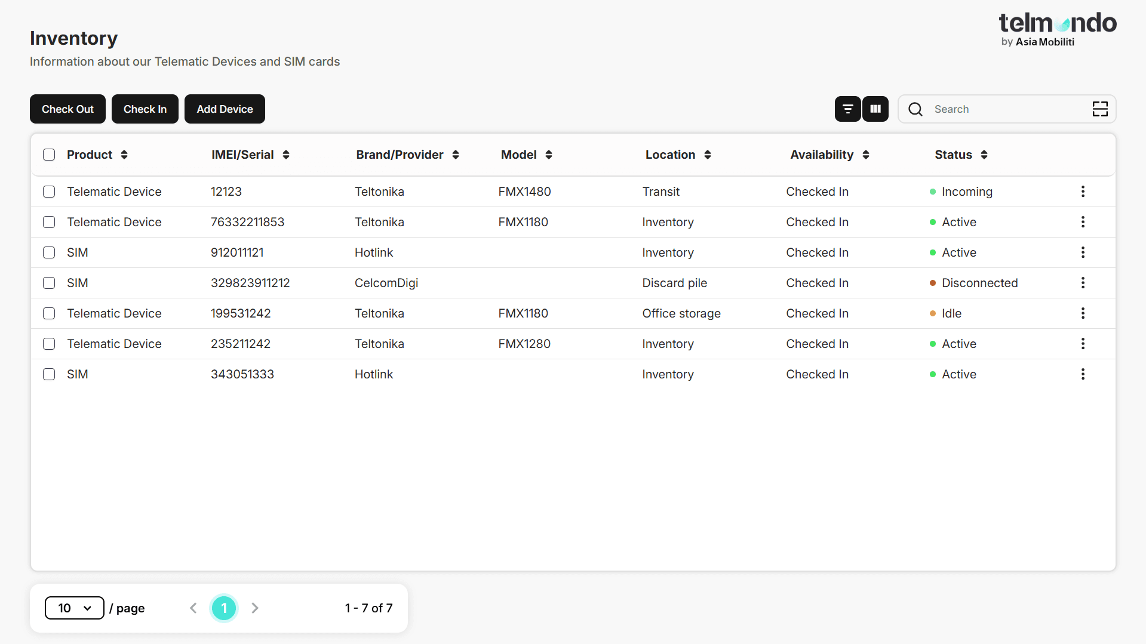Open the three-dot menu for device 12123
Image resolution: width=1146 pixels, height=644 pixels.
point(1083,192)
